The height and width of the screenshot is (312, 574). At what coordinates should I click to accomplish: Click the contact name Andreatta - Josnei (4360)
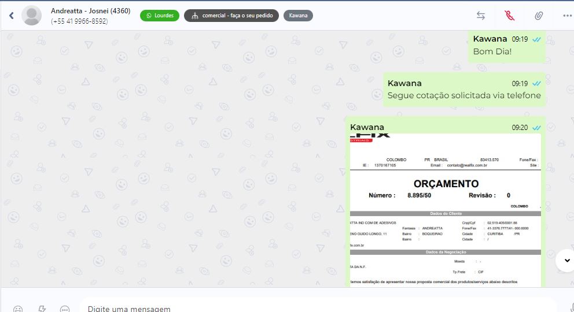tap(90, 11)
